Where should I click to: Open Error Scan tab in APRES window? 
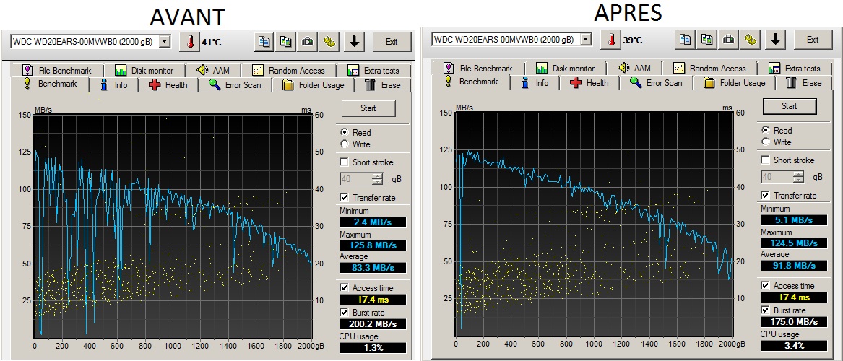(x=657, y=83)
